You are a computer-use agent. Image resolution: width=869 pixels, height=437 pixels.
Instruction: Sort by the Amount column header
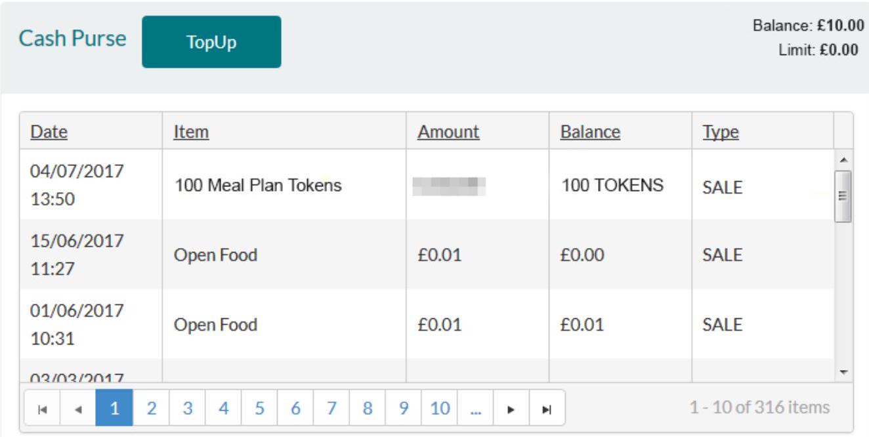coord(448,132)
